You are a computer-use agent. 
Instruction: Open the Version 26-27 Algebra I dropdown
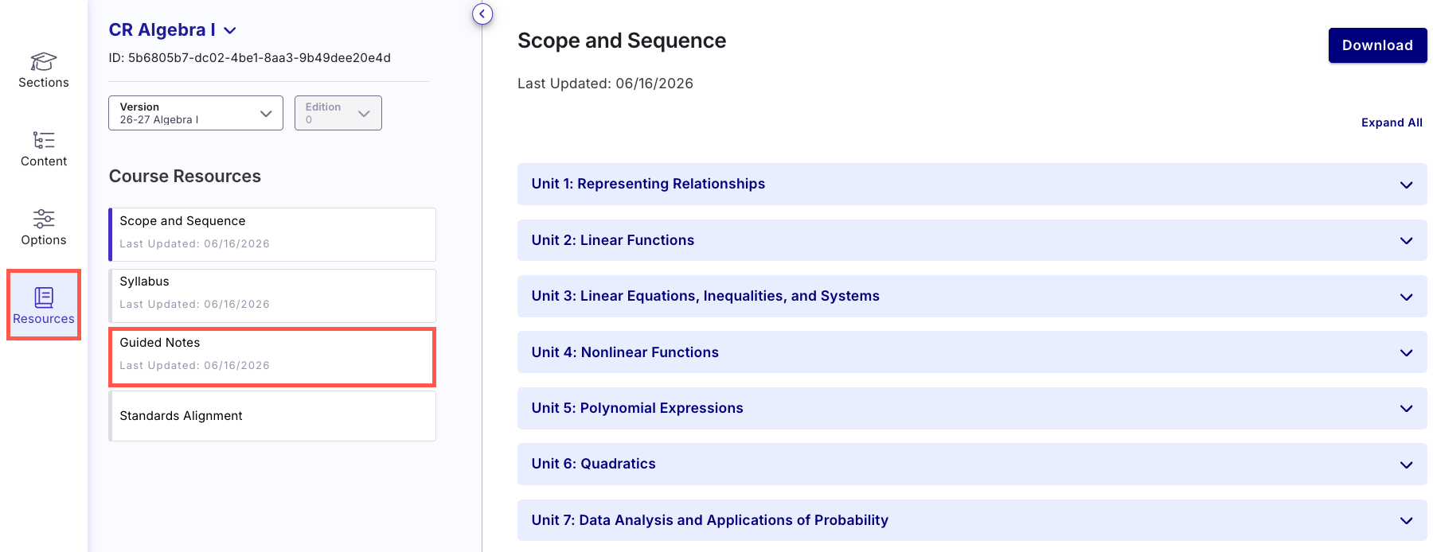pos(196,113)
